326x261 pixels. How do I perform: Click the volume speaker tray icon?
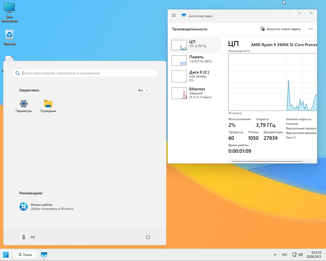point(301,255)
